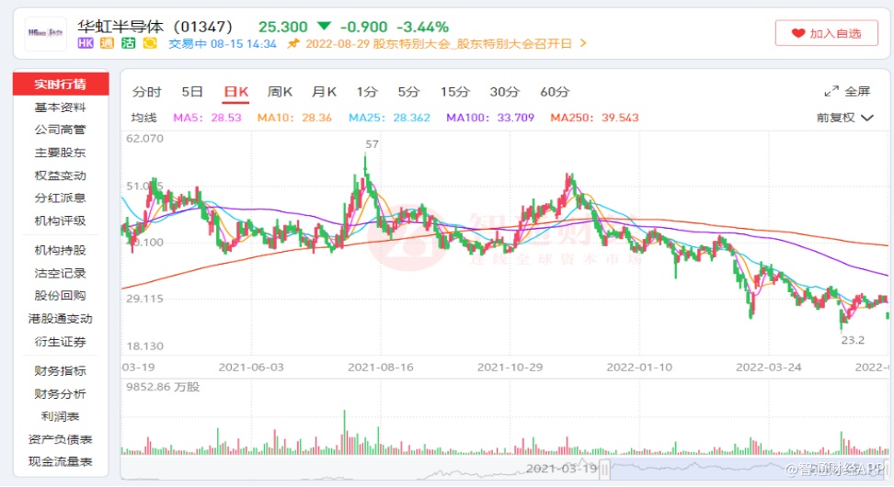Toggle the MA100: 33.709 moving average line

point(489,118)
